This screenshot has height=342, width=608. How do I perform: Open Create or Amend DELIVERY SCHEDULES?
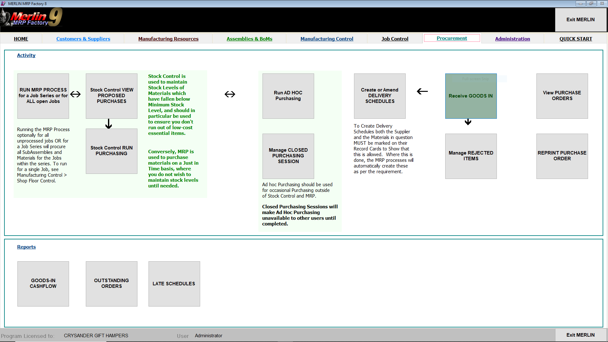(380, 96)
